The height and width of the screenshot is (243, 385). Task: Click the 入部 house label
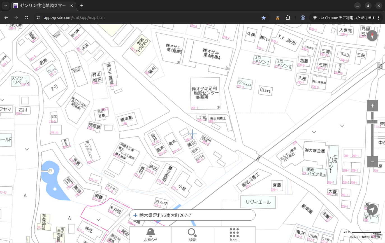302,79
